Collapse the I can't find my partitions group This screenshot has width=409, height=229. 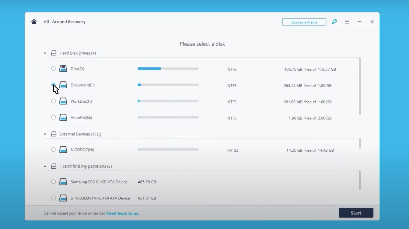click(x=45, y=166)
